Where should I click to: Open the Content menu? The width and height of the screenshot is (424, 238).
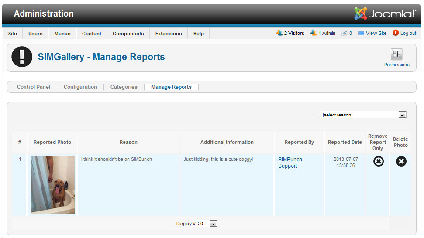pos(92,34)
